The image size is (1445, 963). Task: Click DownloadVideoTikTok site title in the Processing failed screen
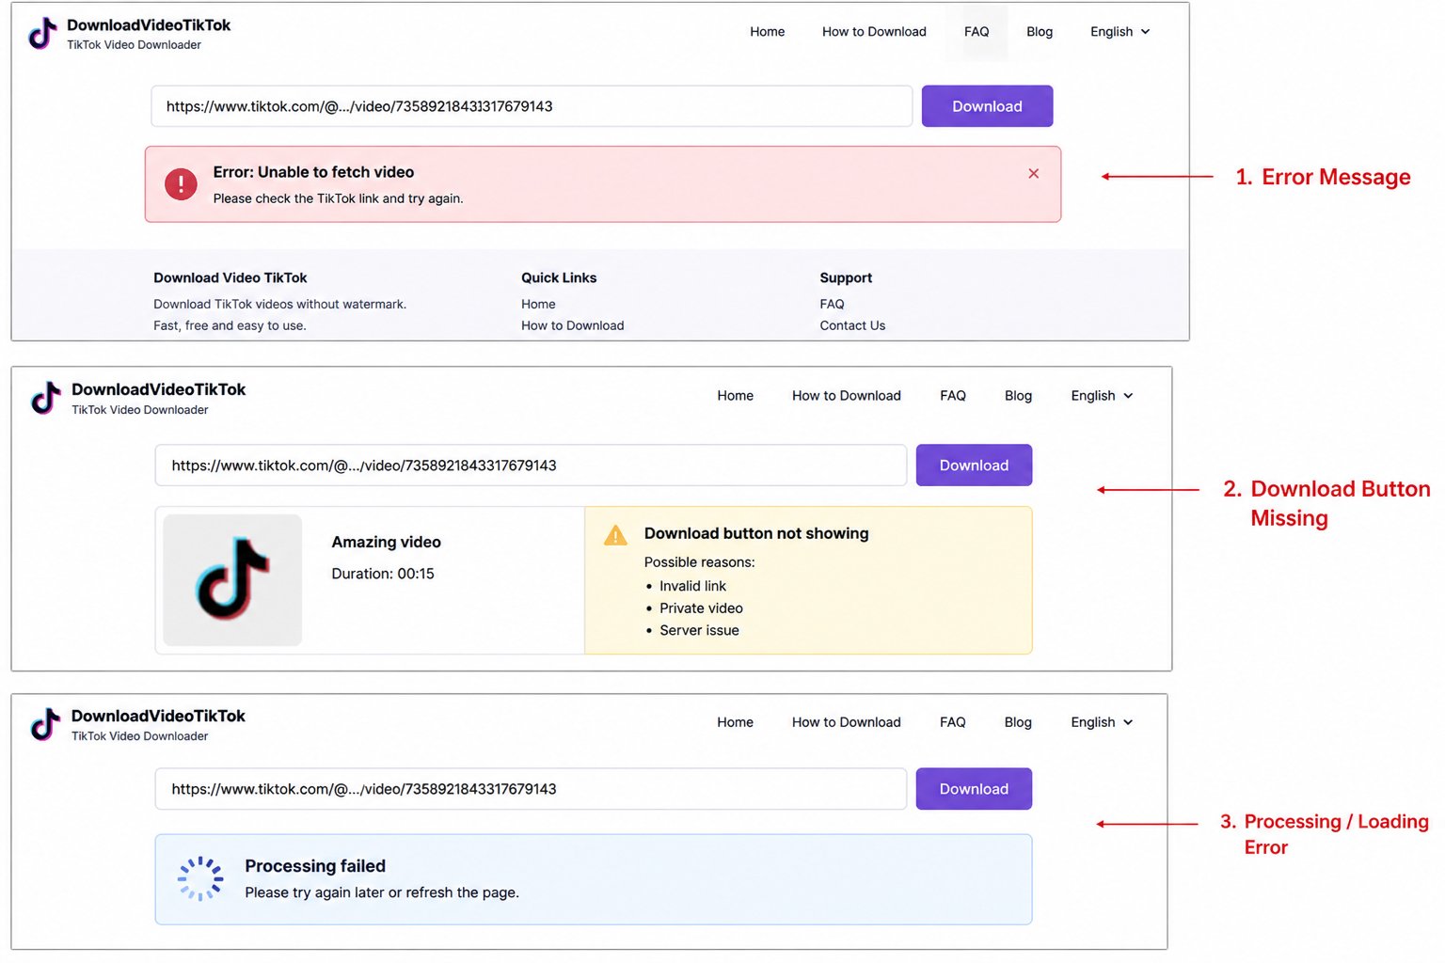158,716
